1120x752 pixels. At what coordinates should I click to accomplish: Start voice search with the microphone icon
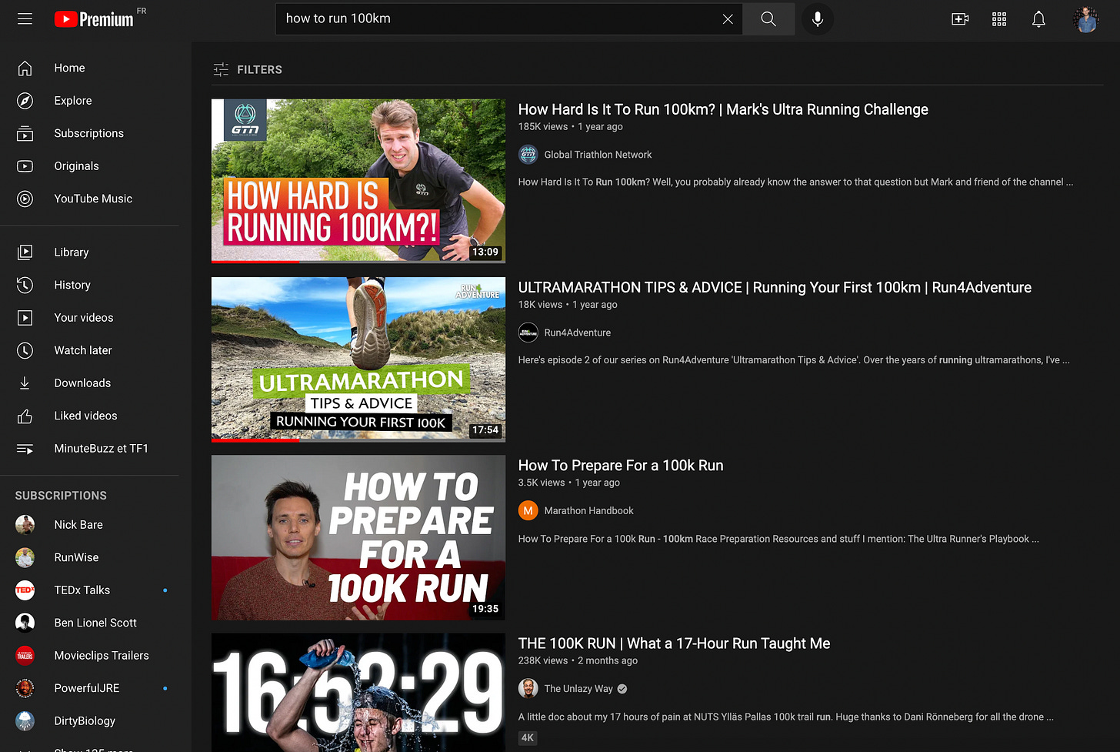818,18
